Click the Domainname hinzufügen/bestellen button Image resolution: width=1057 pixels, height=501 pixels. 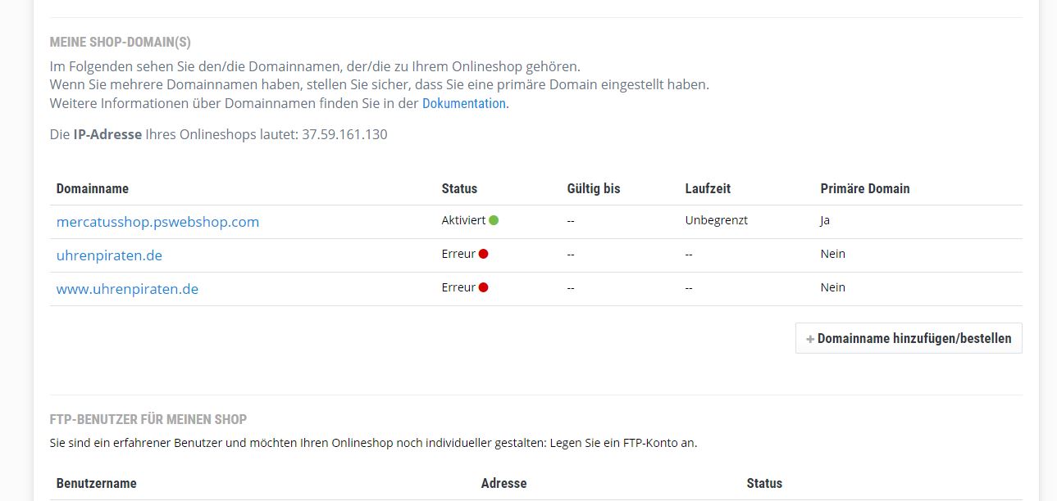909,338
